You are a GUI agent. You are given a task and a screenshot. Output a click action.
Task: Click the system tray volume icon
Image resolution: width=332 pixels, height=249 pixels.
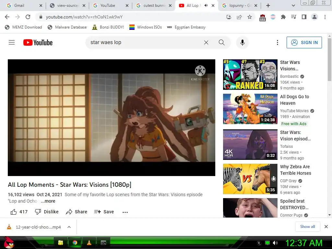pyautogui.click(x=275, y=243)
